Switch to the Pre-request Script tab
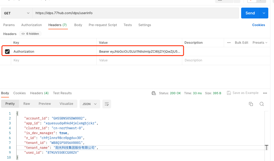The height and width of the screenshot is (161, 274). click(x=103, y=25)
